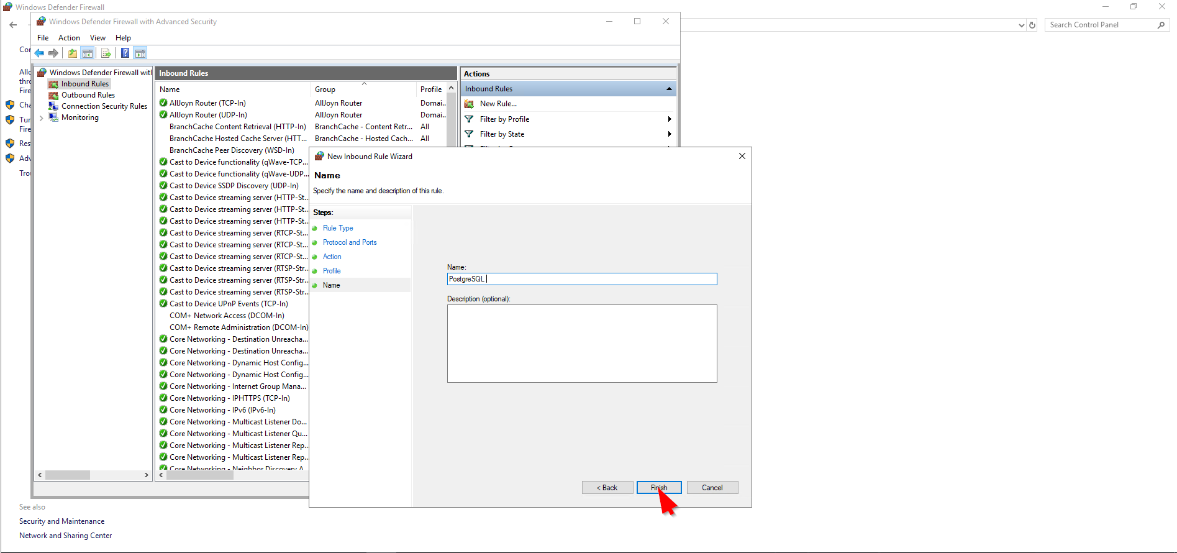Image resolution: width=1177 pixels, height=553 pixels.
Task: Open the Action menu
Action: 69,38
